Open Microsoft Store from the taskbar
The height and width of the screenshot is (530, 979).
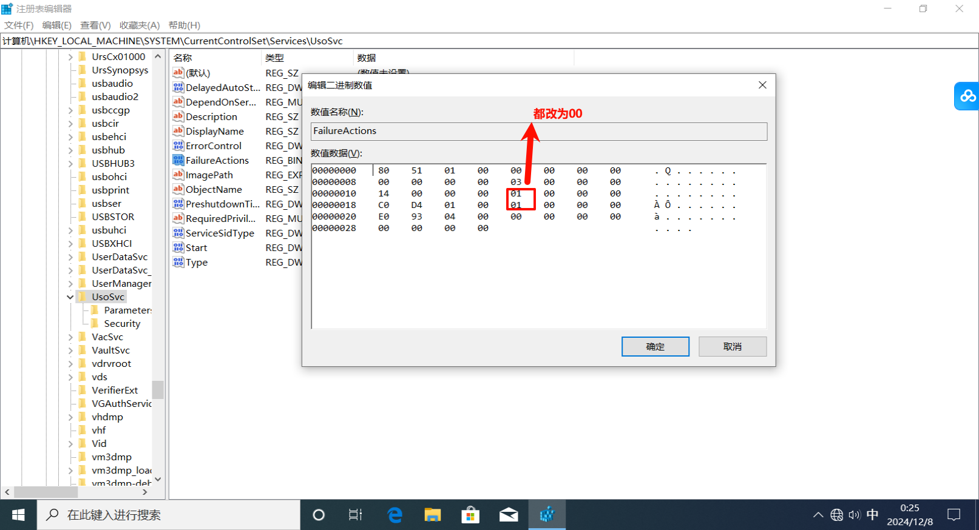(x=470, y=515)
